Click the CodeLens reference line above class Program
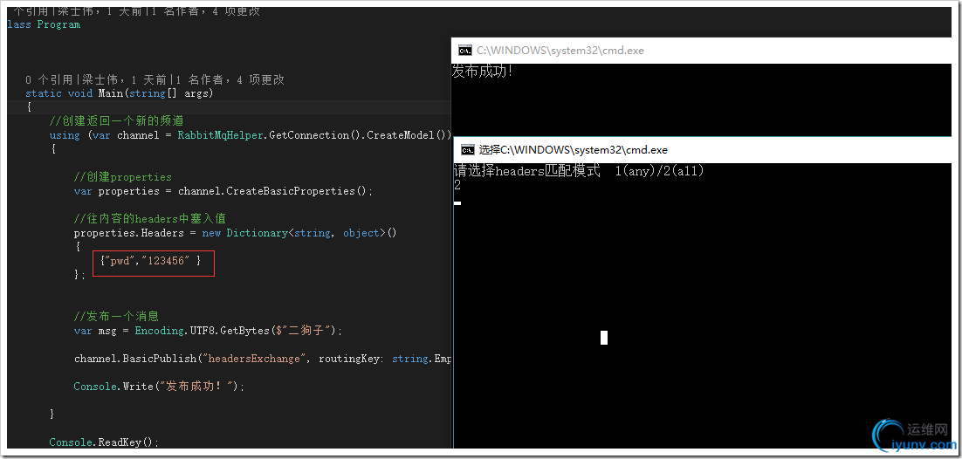 (x=136, y=11)
